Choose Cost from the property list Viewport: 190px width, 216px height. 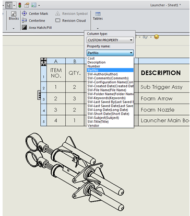coord(110,59)
